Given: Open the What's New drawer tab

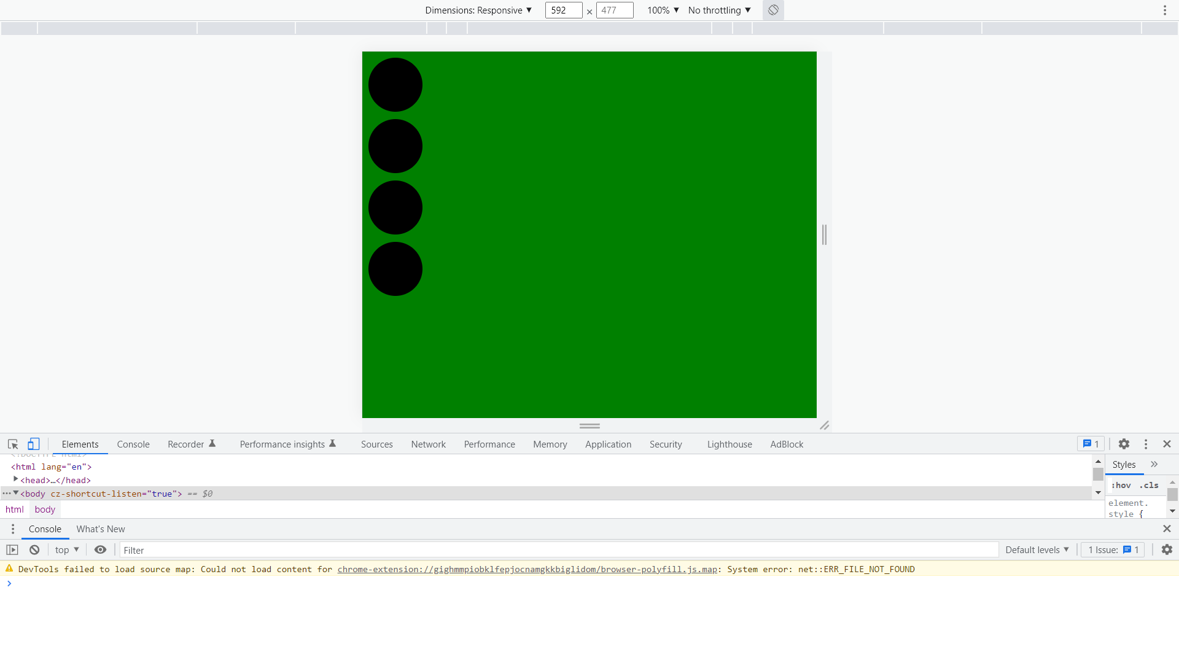Looking at the screenshot, I should [x=101, y=529].
